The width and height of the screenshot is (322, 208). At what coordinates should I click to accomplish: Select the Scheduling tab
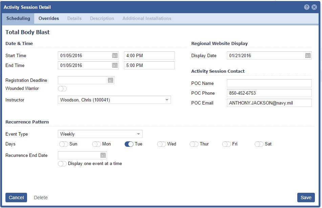point(18,19)
